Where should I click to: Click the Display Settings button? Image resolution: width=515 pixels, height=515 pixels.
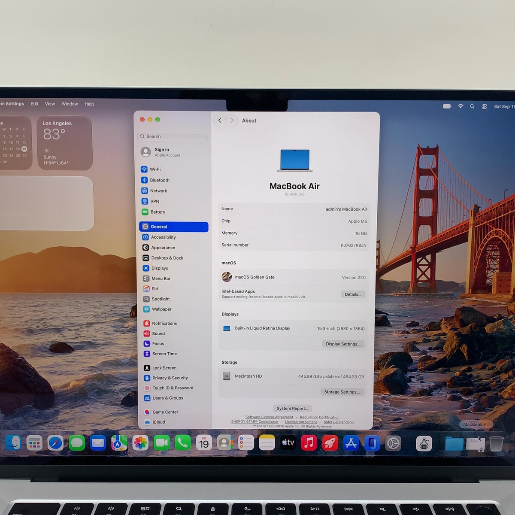point(343,344)
